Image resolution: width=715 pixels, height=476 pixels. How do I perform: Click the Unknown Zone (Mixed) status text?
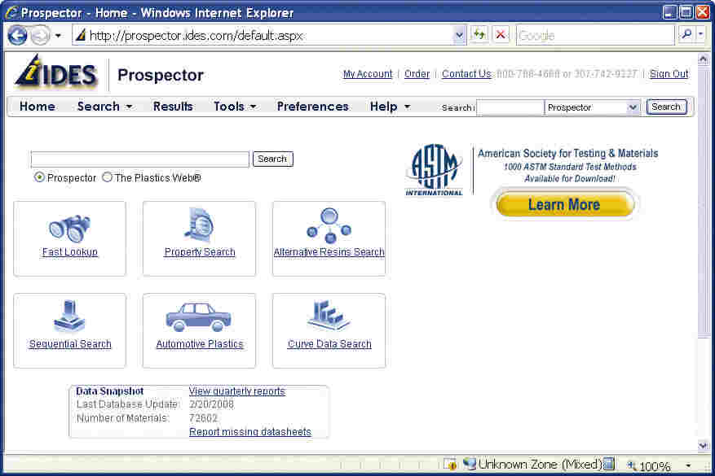[x=541, y=464]
